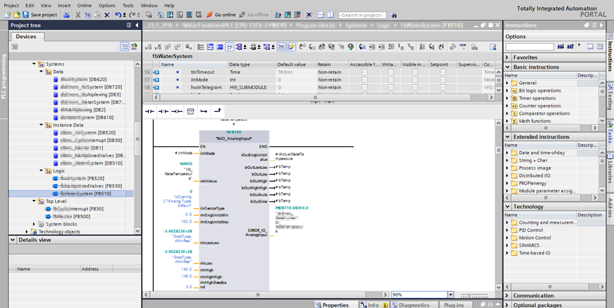Click the Go online icon
The height and width of the screenshot is (308, 614).
tap(209, 15)
